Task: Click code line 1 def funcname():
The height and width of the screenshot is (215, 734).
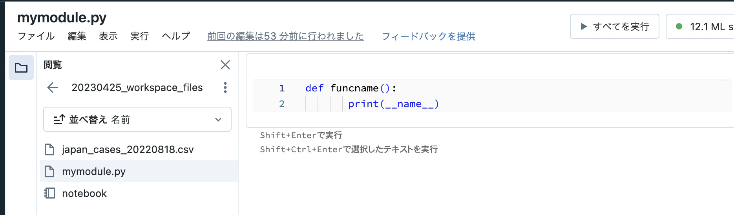Action: (351, 88)
